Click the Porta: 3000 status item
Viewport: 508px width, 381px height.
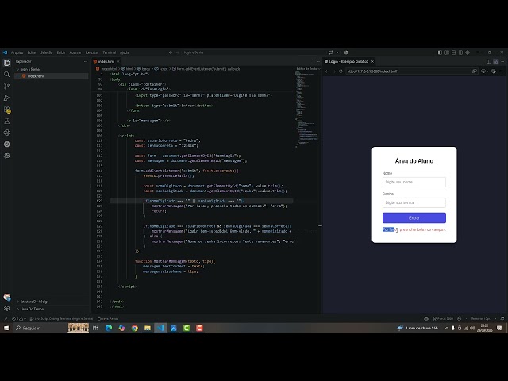[443, 318]
